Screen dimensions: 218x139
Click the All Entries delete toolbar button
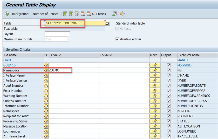coord(96,14)
